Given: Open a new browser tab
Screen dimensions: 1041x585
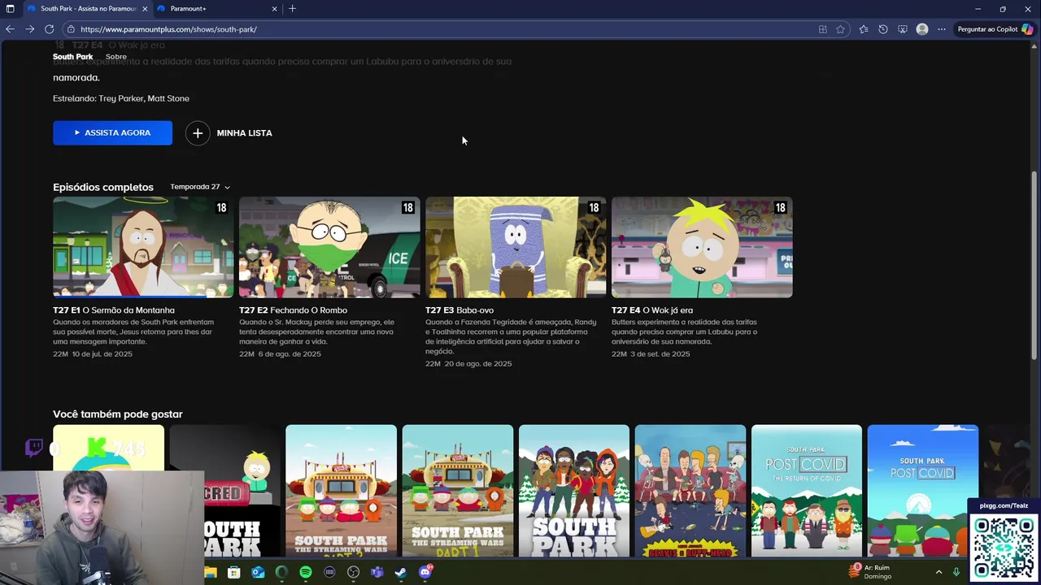Looking at the screenshot, I should 292,8.
